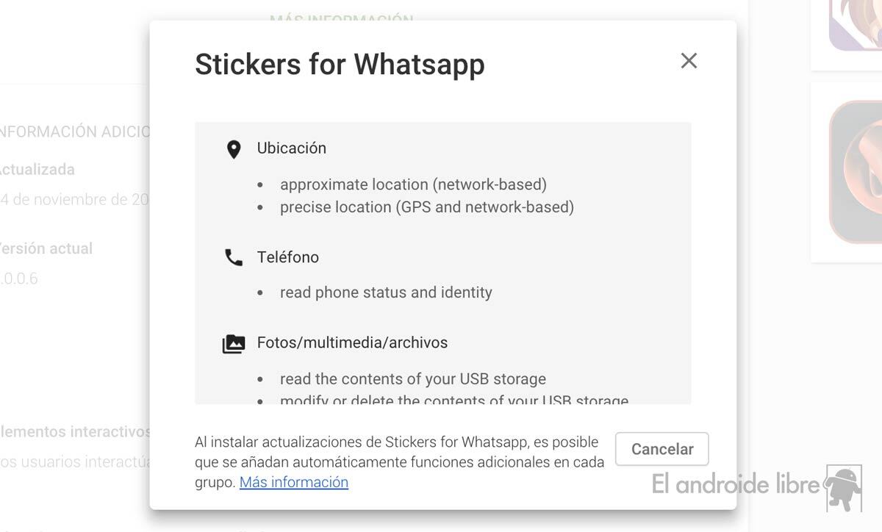
Task: Click the Ubicación location pin icon
Action: pyautogui.click(x=234, y=150)
